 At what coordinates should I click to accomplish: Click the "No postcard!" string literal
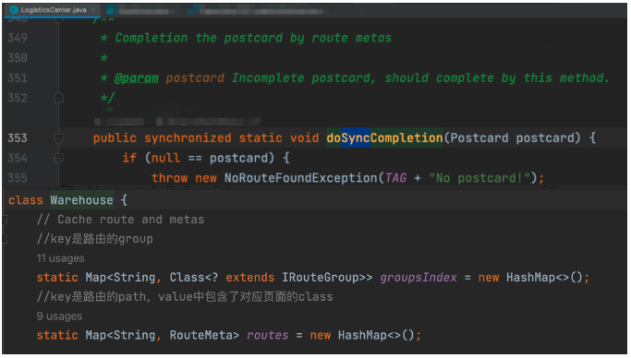click(x=479, y=178)
